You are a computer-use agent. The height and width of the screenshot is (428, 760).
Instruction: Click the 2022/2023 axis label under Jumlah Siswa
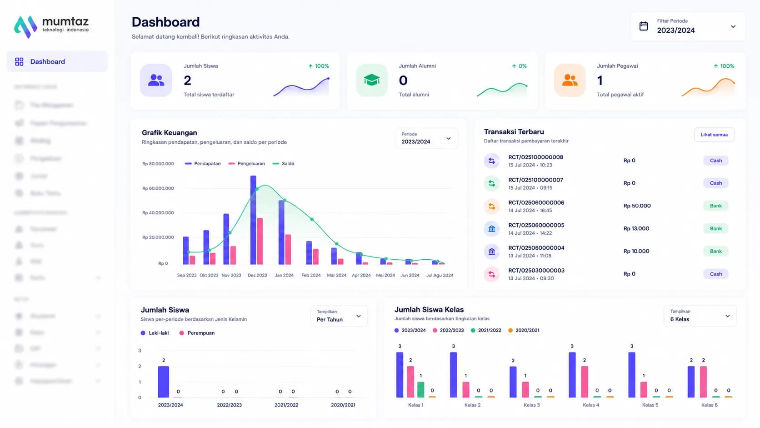point(229,405)
